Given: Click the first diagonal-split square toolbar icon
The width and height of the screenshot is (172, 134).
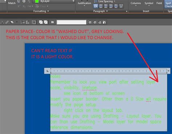Looking at the screenshot, I should click(41, 22).
